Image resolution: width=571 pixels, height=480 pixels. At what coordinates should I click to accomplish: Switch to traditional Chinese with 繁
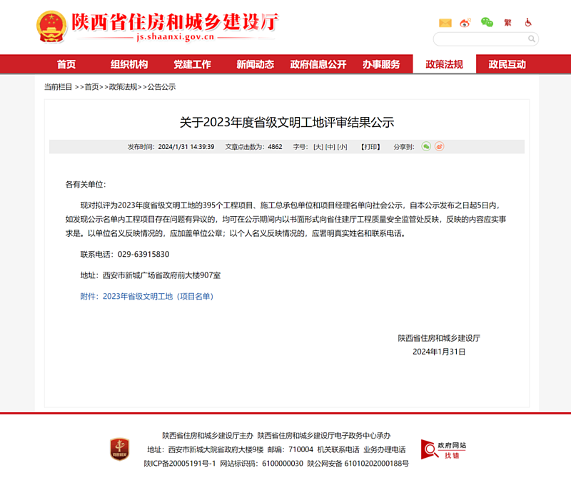click(507, 23)
